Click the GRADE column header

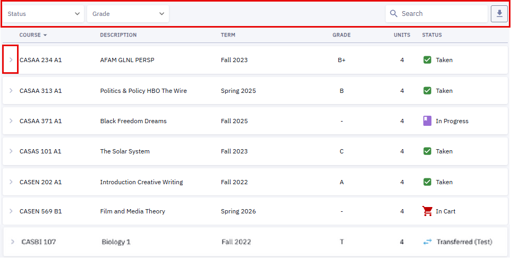[x=342, y=35]
